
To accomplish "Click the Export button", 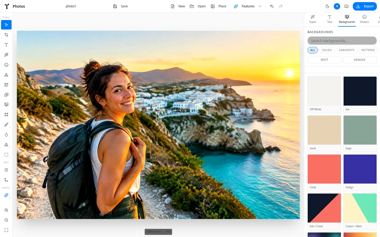I will tap(365, 6).
